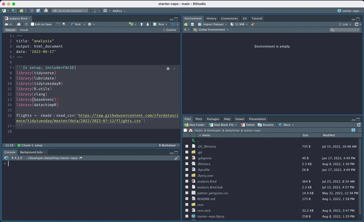
Task: Click the New File icon in main toolbar
Action: (4, 11)
